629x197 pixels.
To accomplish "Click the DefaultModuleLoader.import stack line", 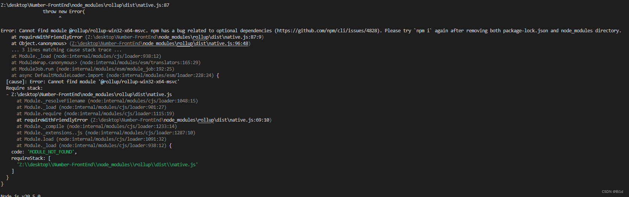I will (x=115, y=75).
